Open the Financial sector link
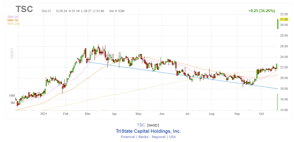The image size is (294, 142). click(128, 137)
